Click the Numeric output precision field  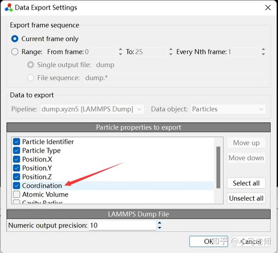coord(122,225)
